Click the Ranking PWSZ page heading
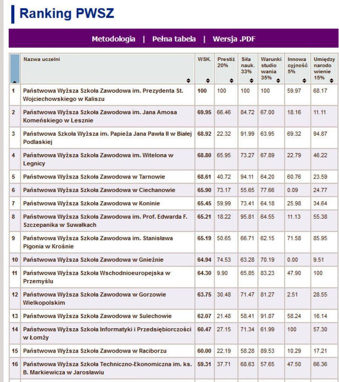 coord(67,13)
